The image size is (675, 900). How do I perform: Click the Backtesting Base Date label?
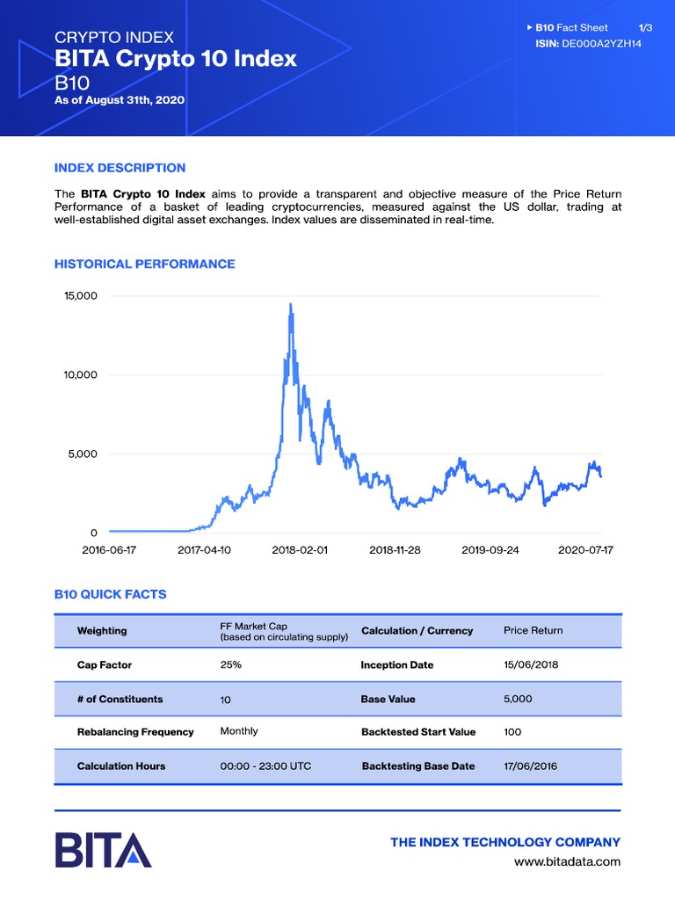pyautogui.click(x=418, y=766)
